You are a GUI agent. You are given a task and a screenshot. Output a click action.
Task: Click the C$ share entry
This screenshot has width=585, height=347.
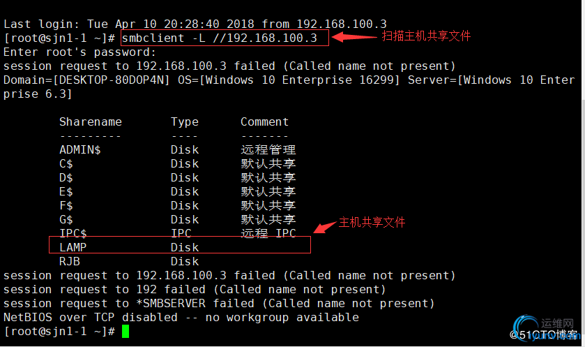(66, 163)
